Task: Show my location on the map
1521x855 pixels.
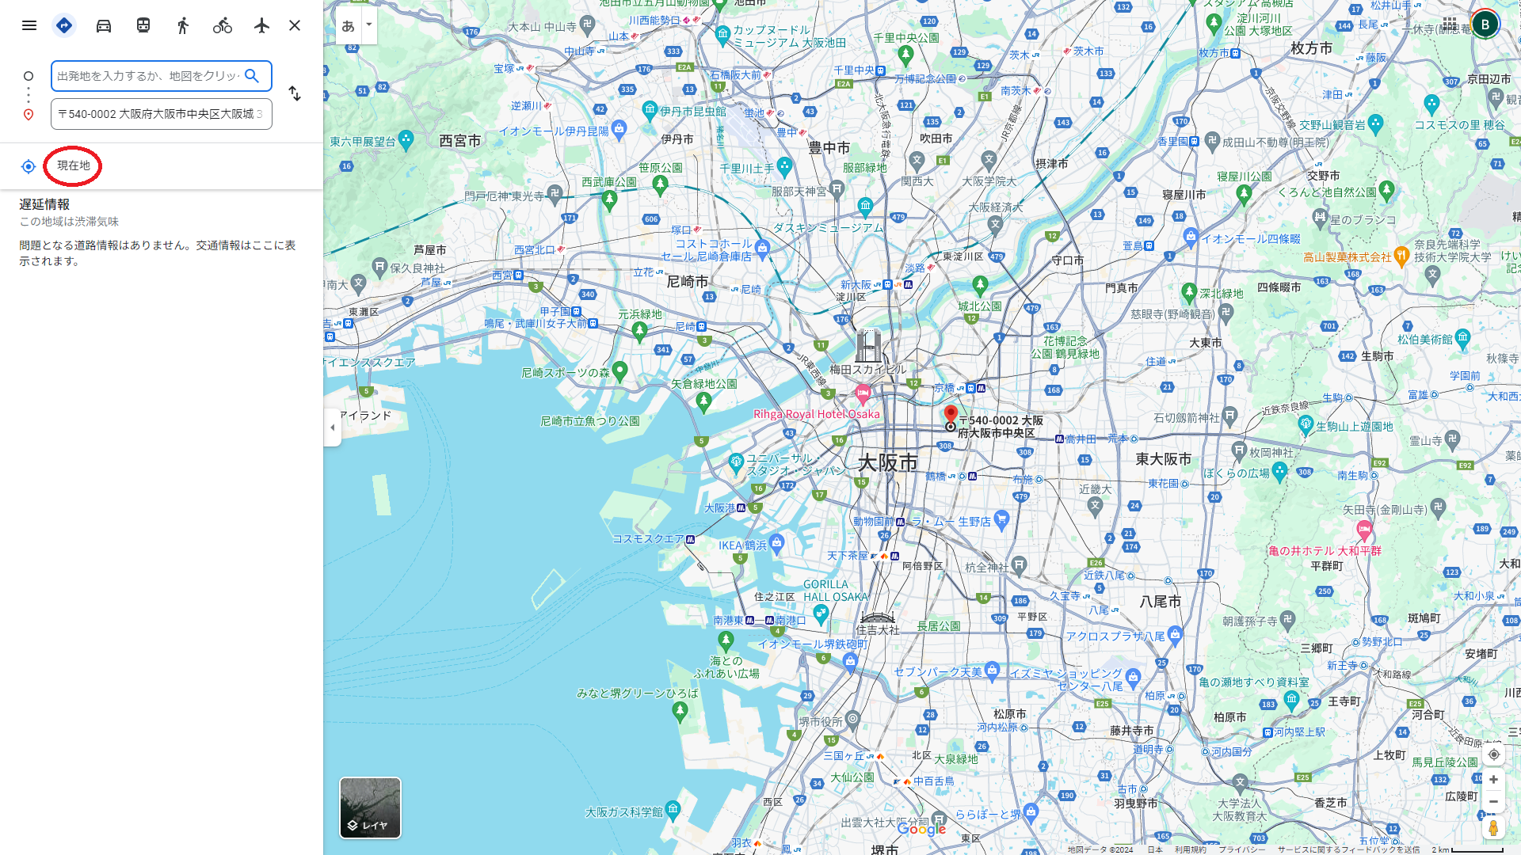Action: pyautogui.click(x=1493, y=754)
